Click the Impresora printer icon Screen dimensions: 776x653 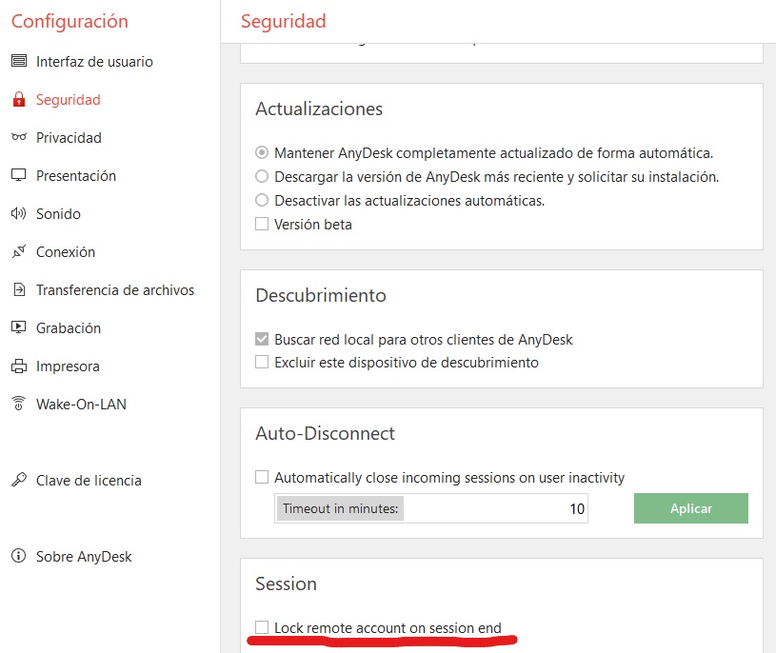click(19, 366)
